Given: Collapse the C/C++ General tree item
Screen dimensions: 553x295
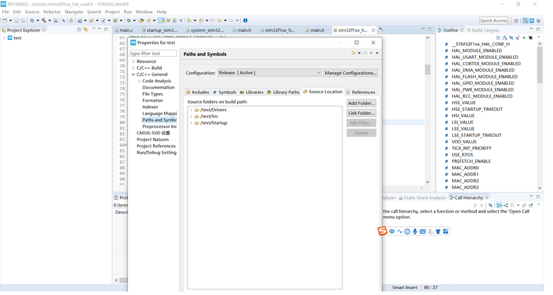Looking at the screenshot, I should pyautogui.click(x=134, y=75).
